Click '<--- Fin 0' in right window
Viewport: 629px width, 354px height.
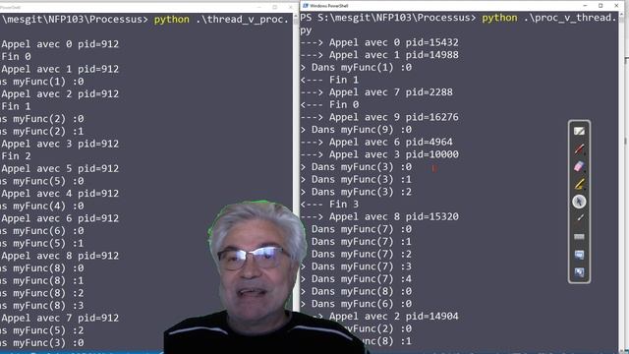329,105
